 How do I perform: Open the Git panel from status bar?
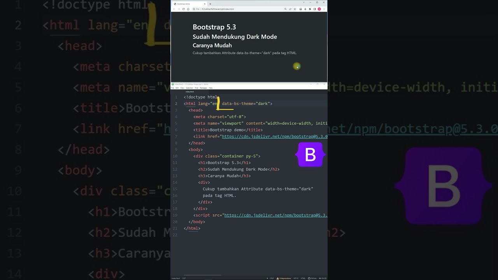322,278
